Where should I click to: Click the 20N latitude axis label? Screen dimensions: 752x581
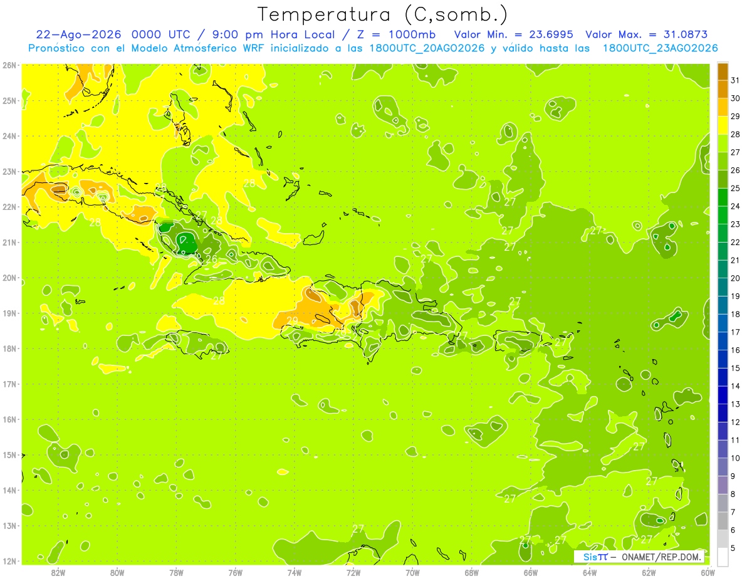(9, 278)
